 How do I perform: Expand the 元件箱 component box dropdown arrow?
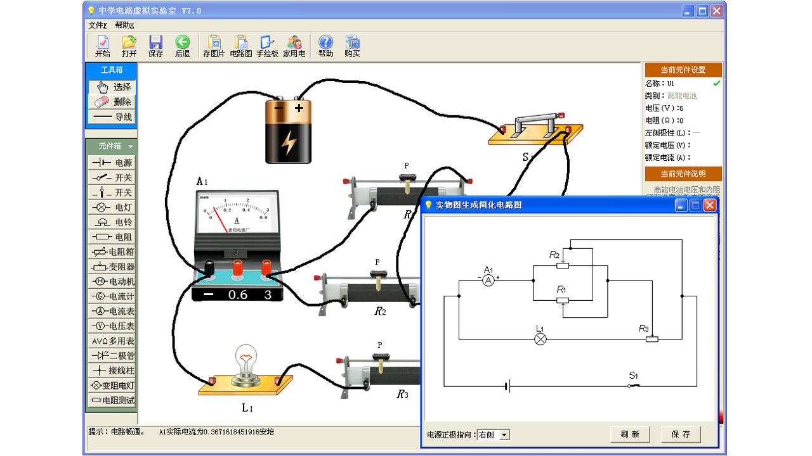[130, 146]
